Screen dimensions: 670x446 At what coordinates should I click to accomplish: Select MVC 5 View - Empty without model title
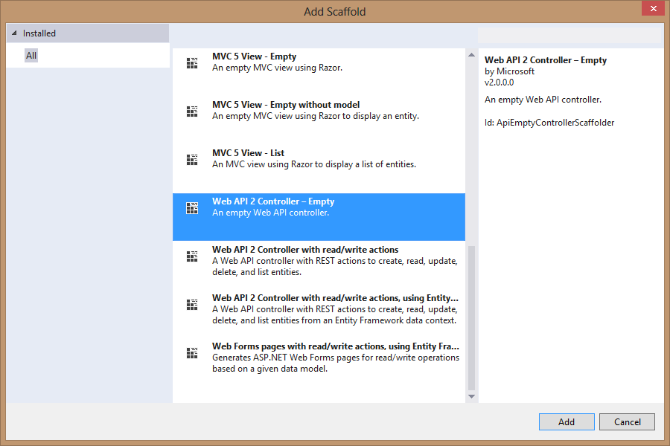tap(286, 105)
